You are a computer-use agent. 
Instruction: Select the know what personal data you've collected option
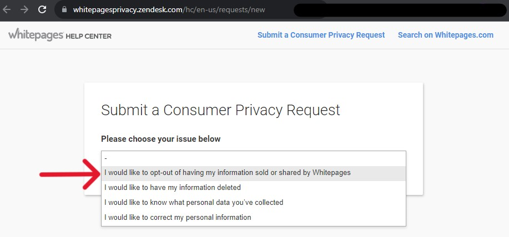tap(194, 203)
